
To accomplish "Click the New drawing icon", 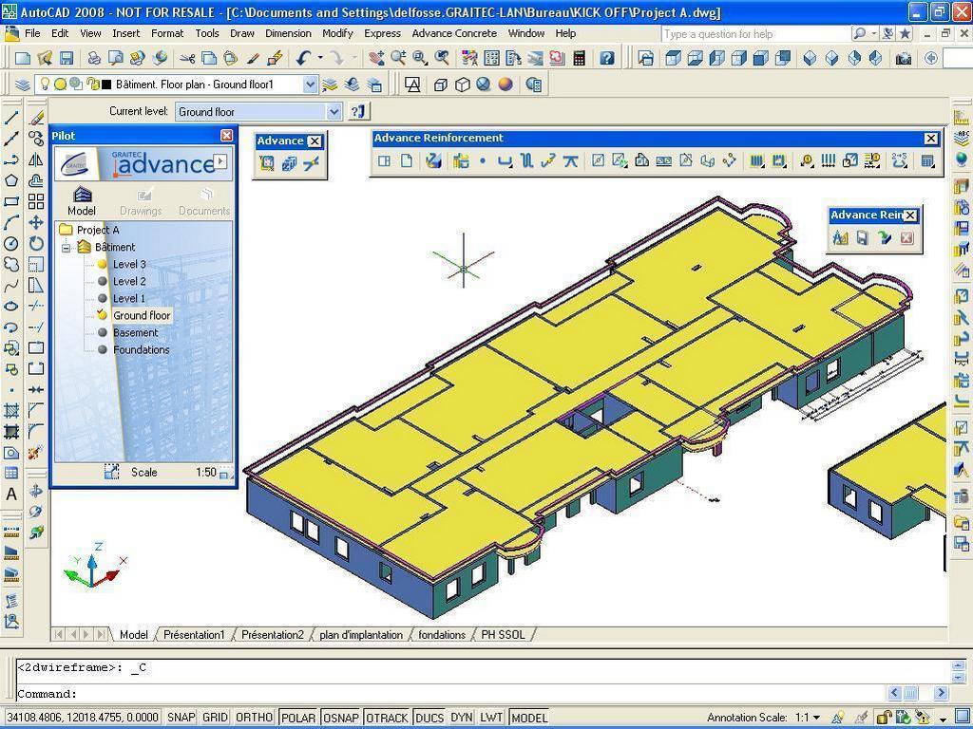I will 23,59.
